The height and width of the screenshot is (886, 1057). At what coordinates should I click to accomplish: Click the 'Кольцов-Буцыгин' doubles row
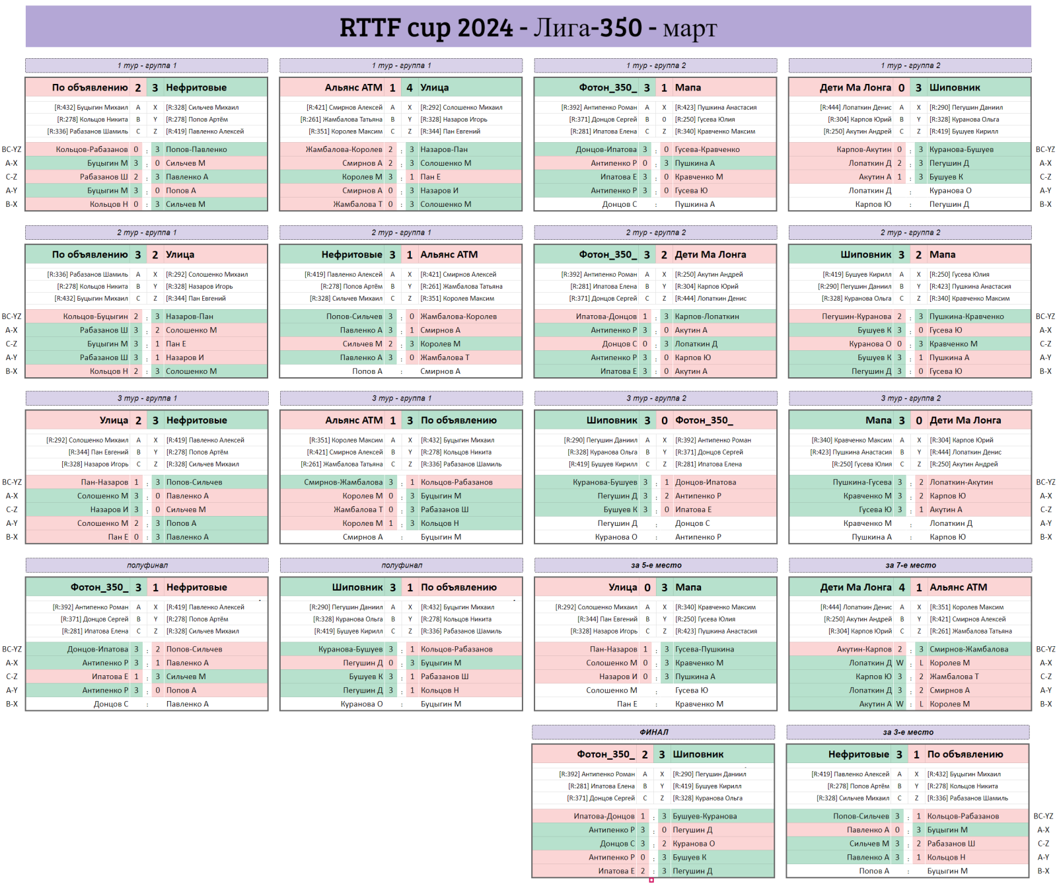[146, 316]
